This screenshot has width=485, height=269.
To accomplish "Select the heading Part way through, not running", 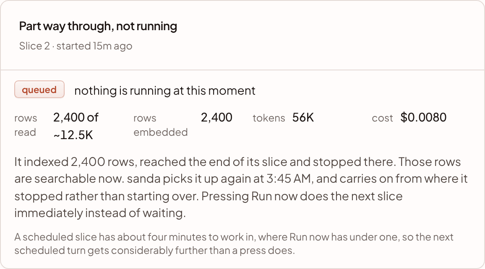I will click(x=98, y=26).
